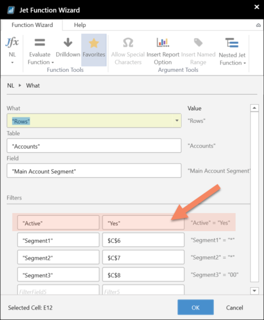Click the Evaluate Function icon
Image resolution: width=264 pixels, height=320 pixels.
pyautogui.click(x=40, y=42)
